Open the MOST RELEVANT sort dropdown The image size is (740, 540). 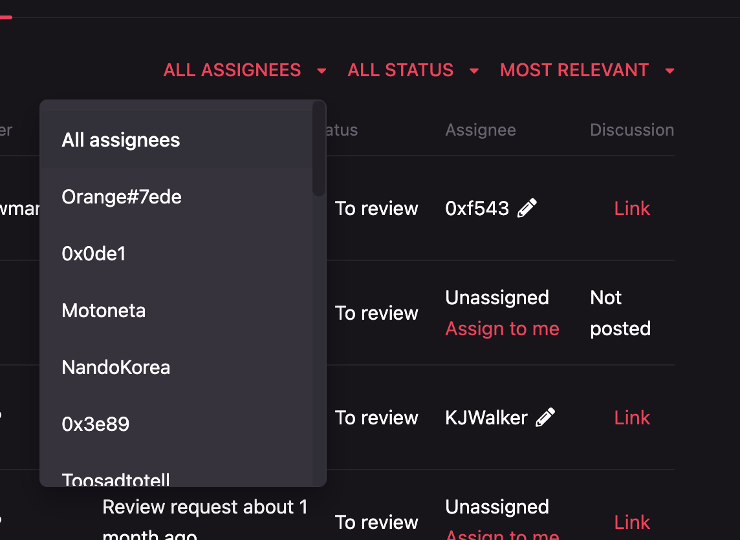click(574, 70)
